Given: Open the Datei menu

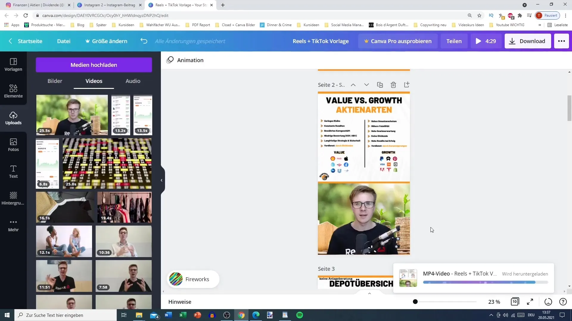Looking at the screenshot, I should pos(64,41).
